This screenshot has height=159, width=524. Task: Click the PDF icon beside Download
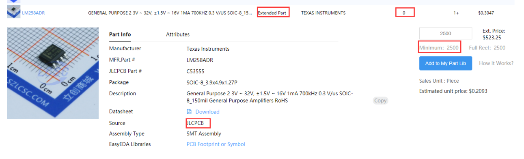189,112
